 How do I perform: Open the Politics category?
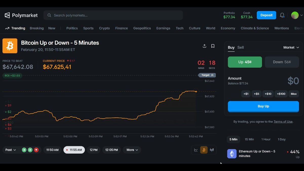point(72,28)
